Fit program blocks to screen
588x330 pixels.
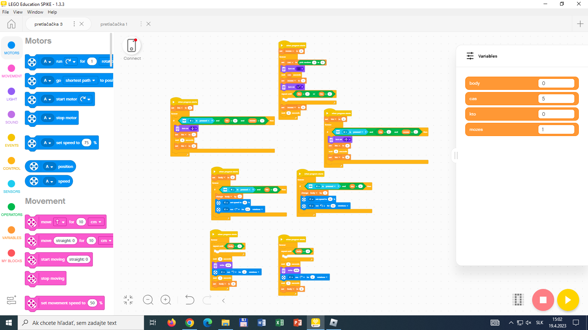point(128,300)
